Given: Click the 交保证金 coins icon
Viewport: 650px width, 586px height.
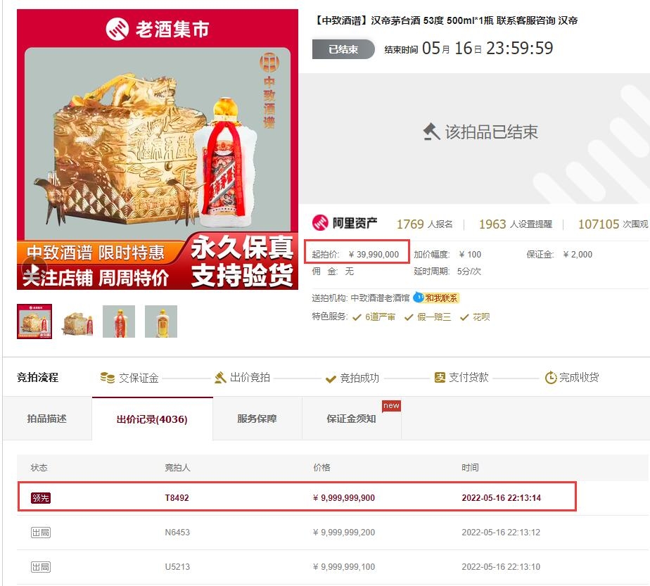Looking at the screenshot, I should (108, 378).
